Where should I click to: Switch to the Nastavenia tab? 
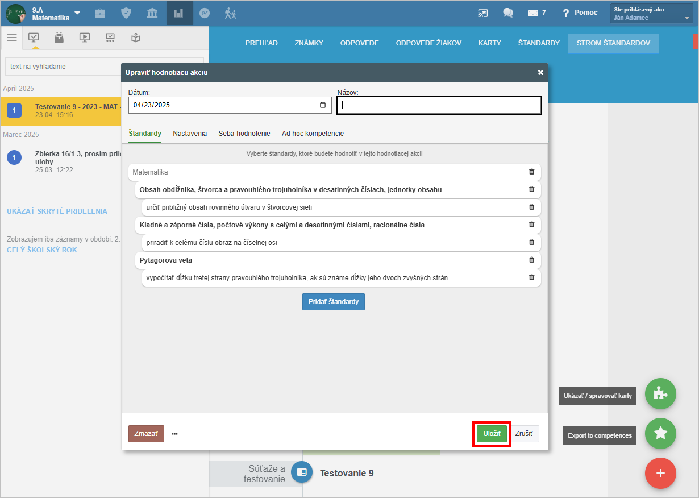[190, 134]
